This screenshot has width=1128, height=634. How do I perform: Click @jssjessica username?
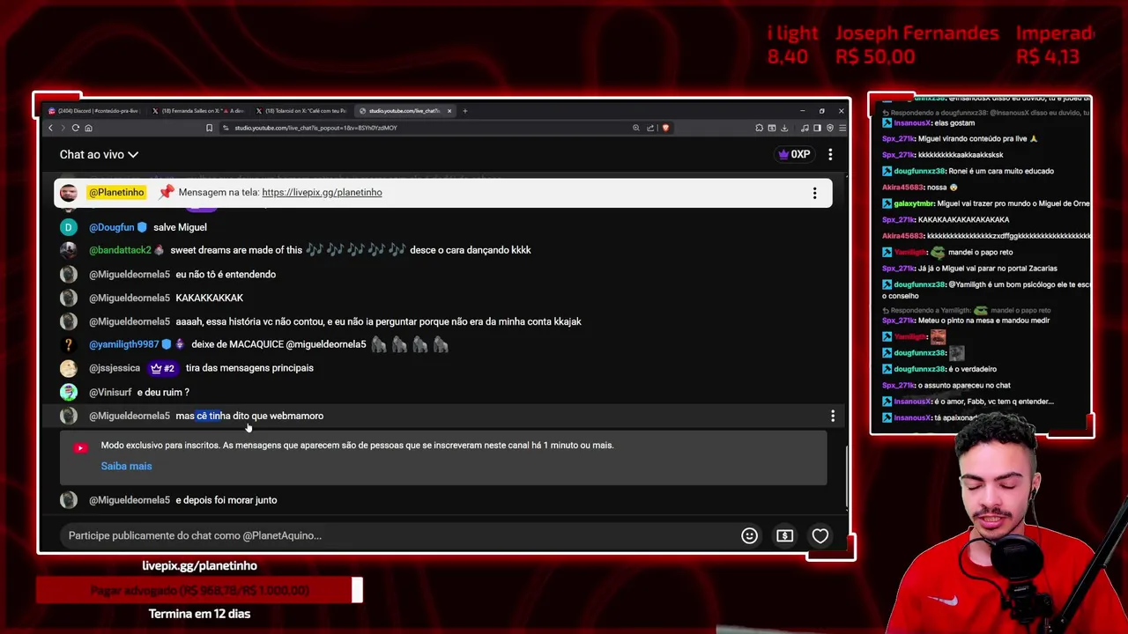(x=115, y=368)
